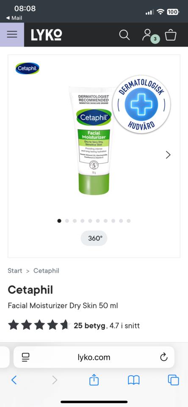Viewport: 188px width, 407px height.
Task: Open Safari bookmarks book icon
Action: tap(134, 380)
